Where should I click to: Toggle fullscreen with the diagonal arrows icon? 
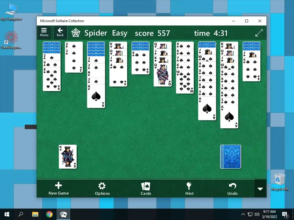pyautogui.click(x=259, y=33)
